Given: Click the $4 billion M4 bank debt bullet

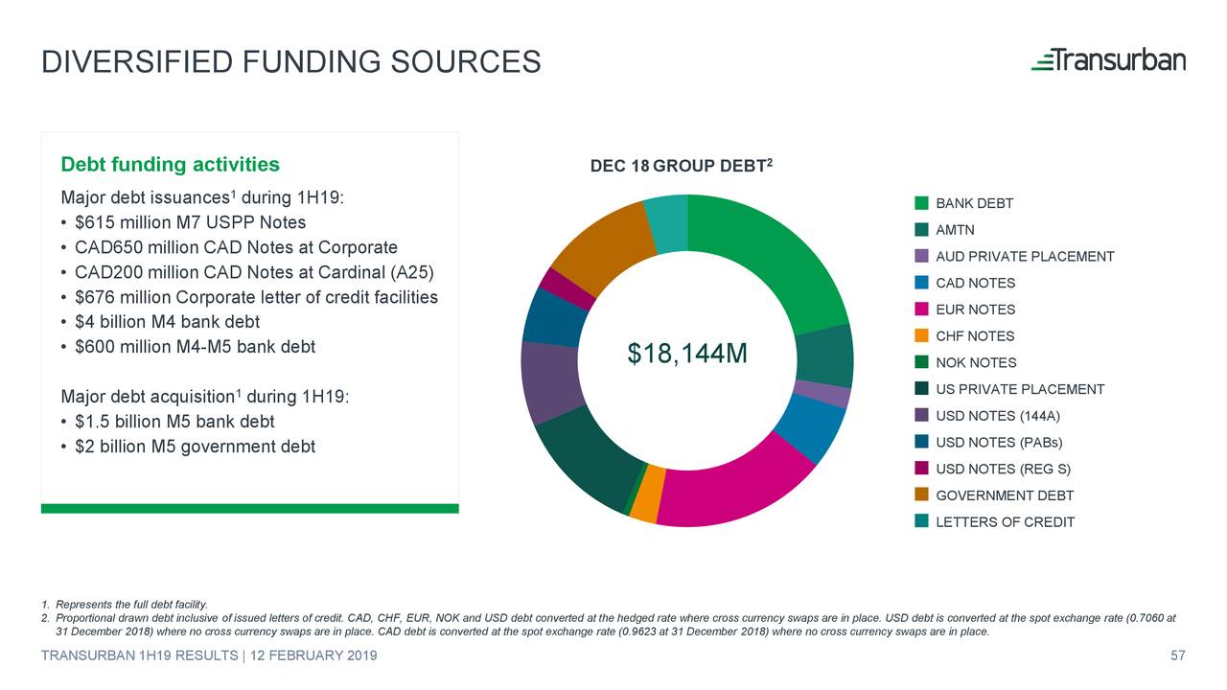Looking at the screenshot, I should (159, 322).
